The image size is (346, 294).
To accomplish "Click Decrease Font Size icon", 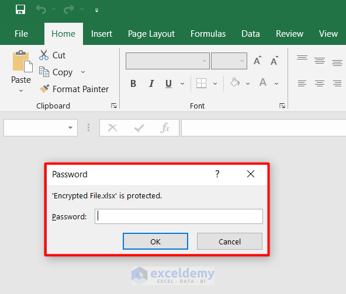I will [x=275, y=61].
